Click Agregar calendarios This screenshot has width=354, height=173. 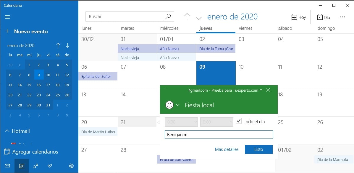point(33,151)
